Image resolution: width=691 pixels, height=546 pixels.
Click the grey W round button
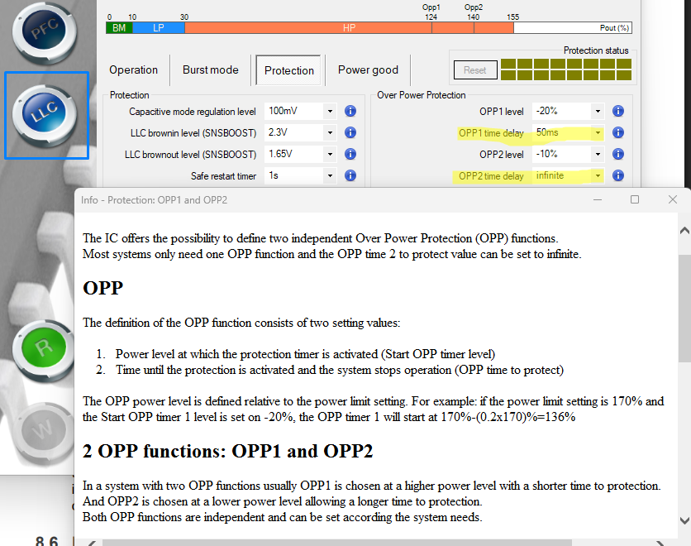[43, 430]
